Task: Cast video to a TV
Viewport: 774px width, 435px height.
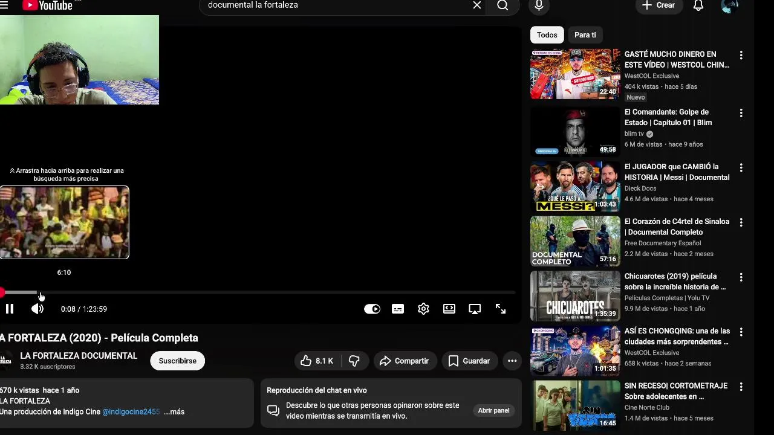Action: tap(475, 309)
